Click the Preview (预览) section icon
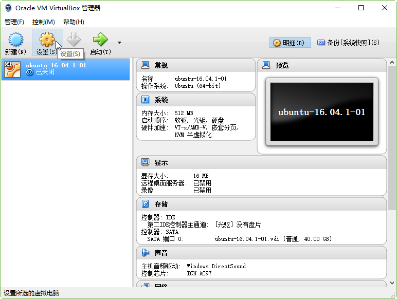The image size is (397, 299). click(x=266, y=65)
